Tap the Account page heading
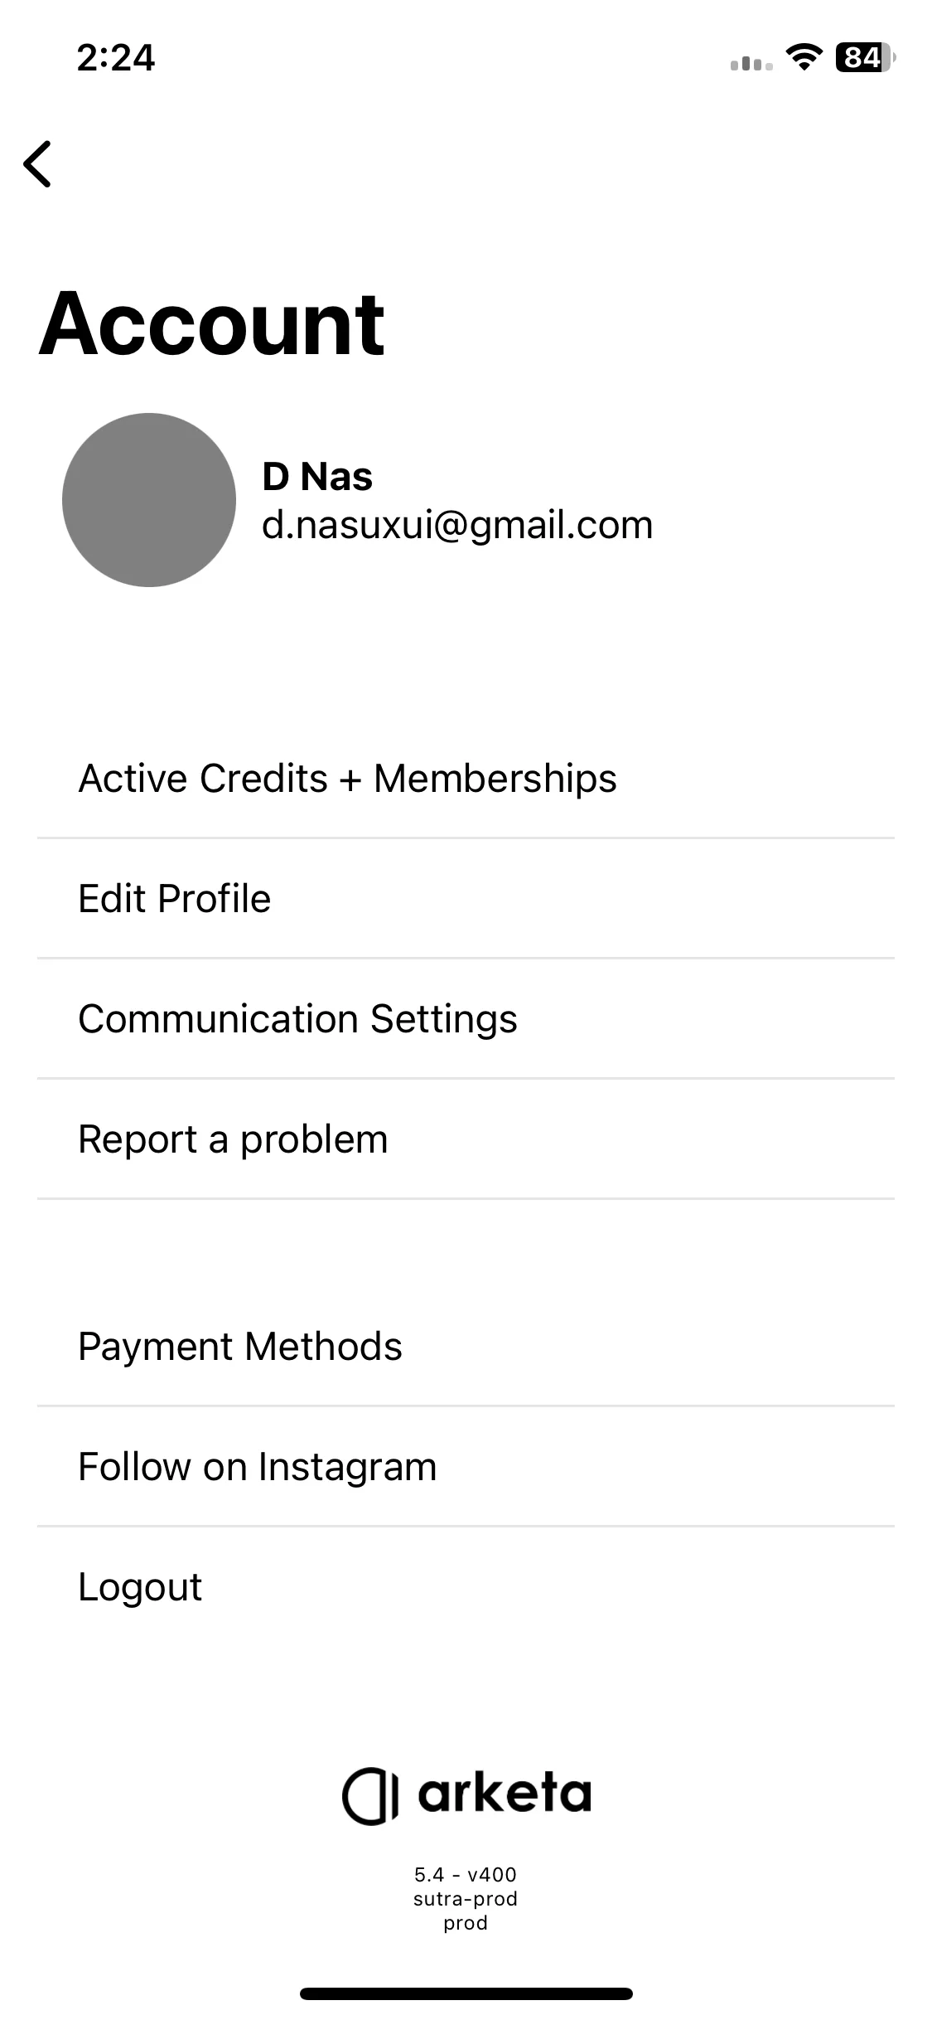Screen dimensions: 932x2020 (x=212, y=323)
